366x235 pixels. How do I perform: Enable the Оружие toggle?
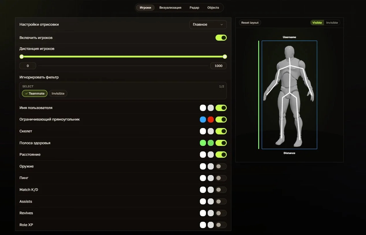pyautogui.click(x=221, y=166)
